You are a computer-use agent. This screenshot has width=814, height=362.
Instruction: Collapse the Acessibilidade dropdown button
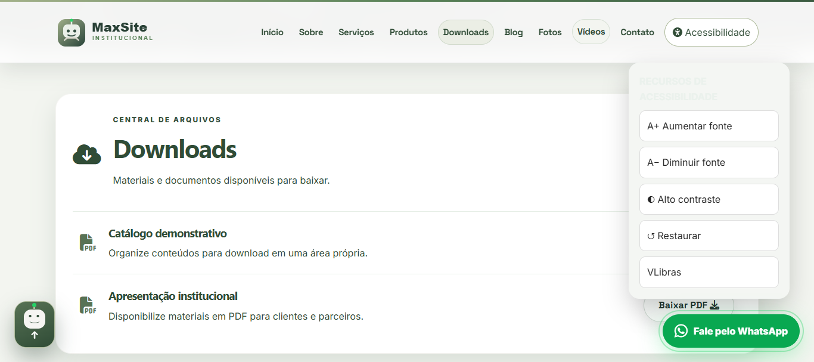tap(712, 32)
